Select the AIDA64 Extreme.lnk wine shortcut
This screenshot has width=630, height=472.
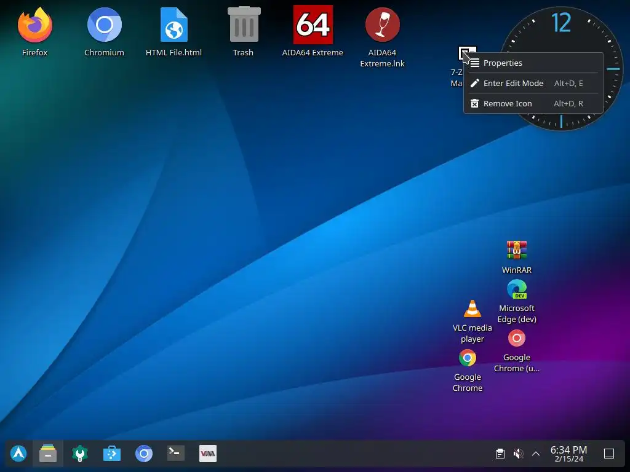[382, 25]
